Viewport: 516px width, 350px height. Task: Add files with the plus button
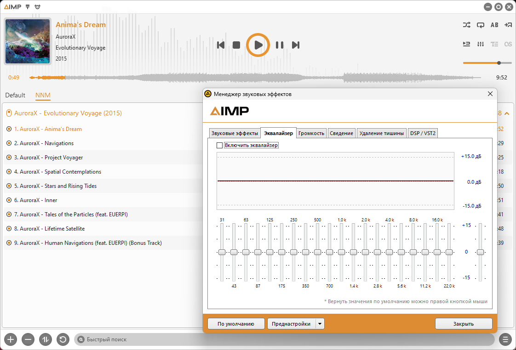(11, 339)
